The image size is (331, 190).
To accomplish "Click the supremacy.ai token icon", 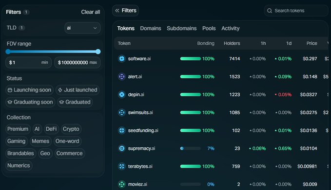I will [121, 148].
